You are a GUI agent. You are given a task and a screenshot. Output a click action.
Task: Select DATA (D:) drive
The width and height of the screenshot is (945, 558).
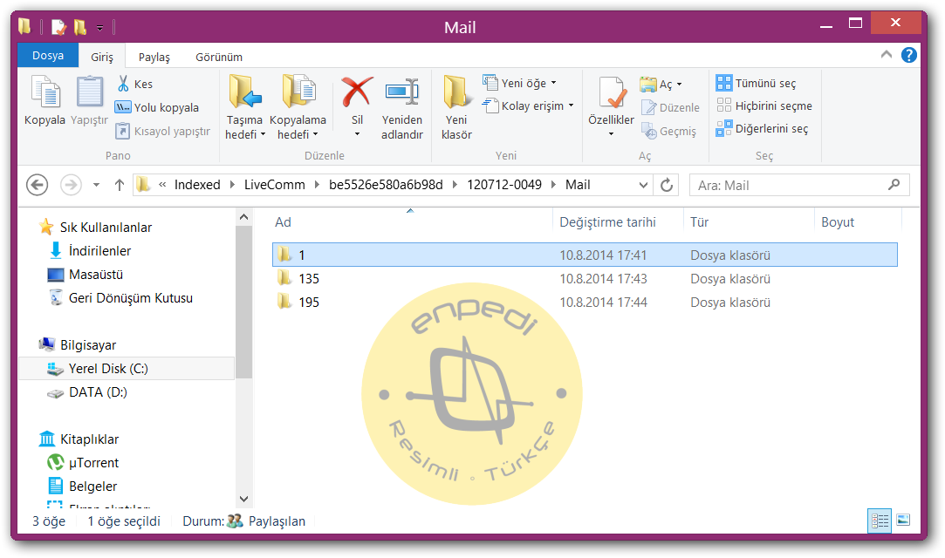[x=98, y=392]
